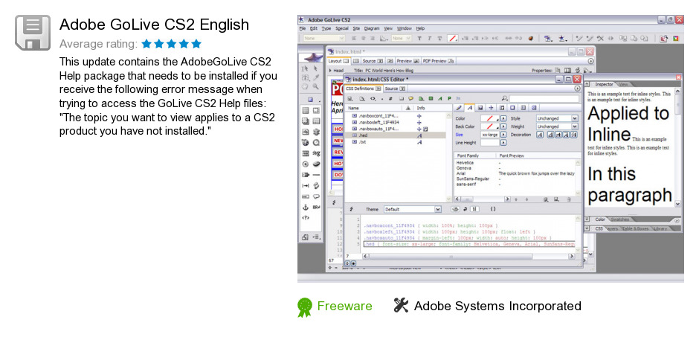Screen dimensions: 699x340
Task: Click the arrow button next to Color swatch
Action: [x=503, y=118]
